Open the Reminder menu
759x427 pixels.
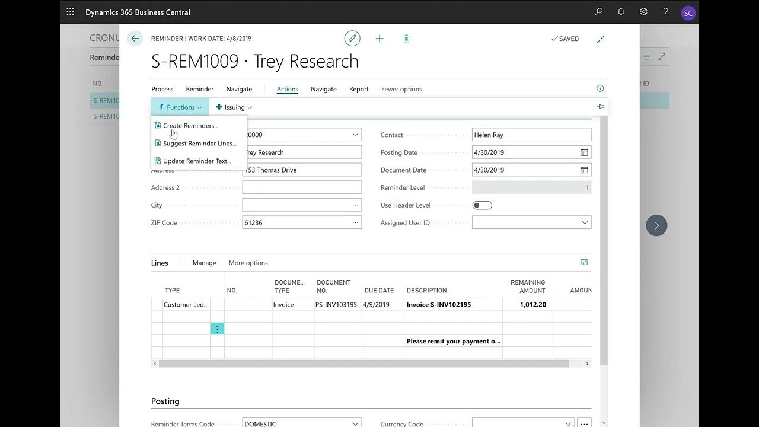point(199,89)
